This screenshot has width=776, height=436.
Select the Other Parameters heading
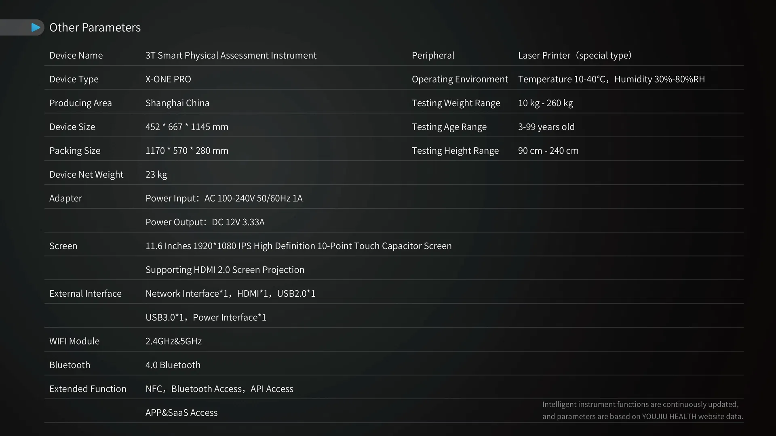point(95,27)
